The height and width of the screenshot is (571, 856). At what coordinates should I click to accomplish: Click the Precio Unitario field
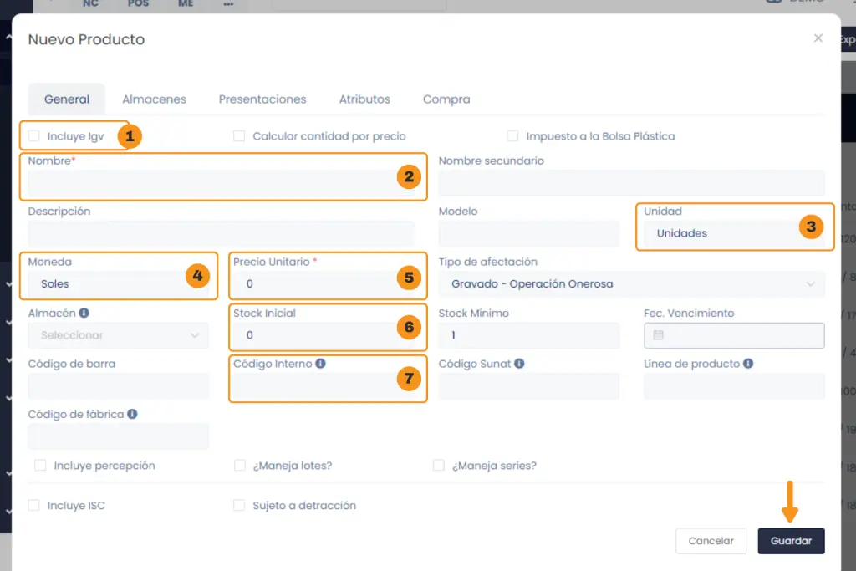point(324,284)
